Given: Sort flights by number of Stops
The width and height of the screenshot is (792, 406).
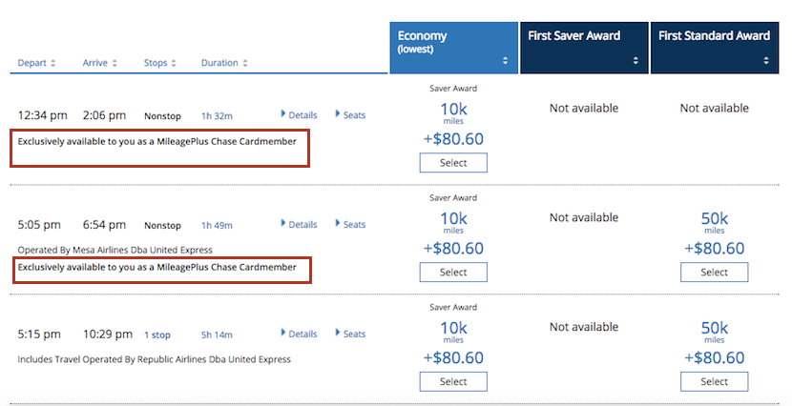Looking at the screenshot, I should point(159,63).
